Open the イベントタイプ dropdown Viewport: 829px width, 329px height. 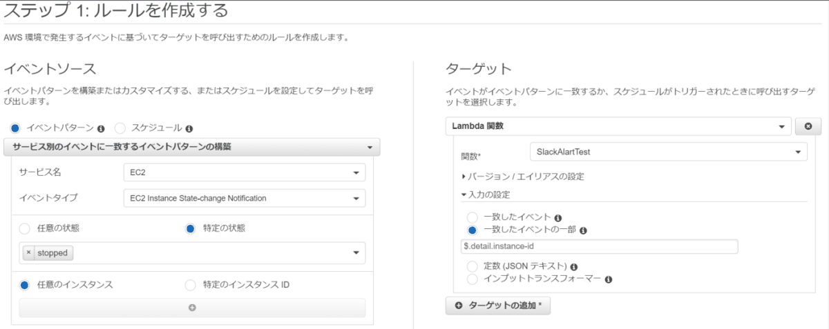coord(244,198)
